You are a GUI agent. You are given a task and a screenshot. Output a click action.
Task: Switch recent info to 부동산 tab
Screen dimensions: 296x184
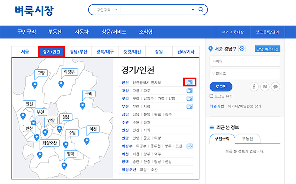point(248,139)
